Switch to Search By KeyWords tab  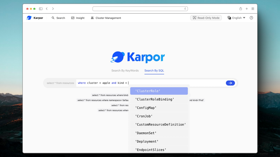(x=125, y=70)
